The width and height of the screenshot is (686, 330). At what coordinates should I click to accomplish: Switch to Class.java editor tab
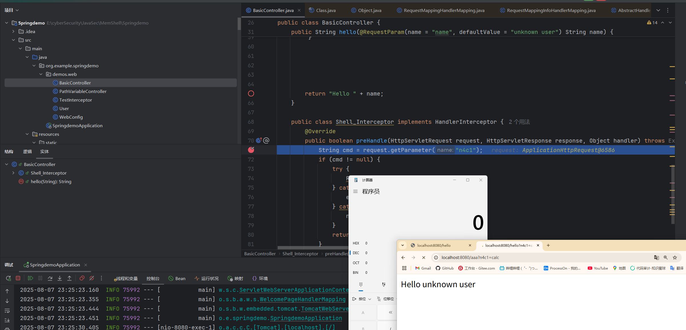(x=325, y=10)
